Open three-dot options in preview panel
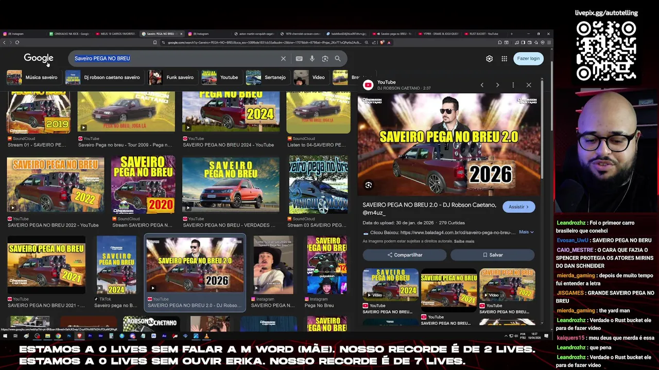This screenshot has height=370, width=659. tap(513, 85)
